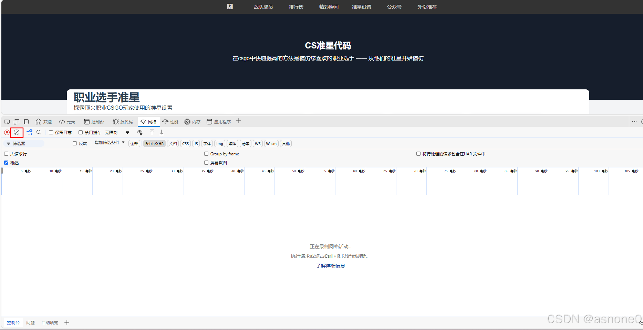Clear the network log
Image resolution: width=643 pixels, height=330 pixels.
tap(17, 132)
